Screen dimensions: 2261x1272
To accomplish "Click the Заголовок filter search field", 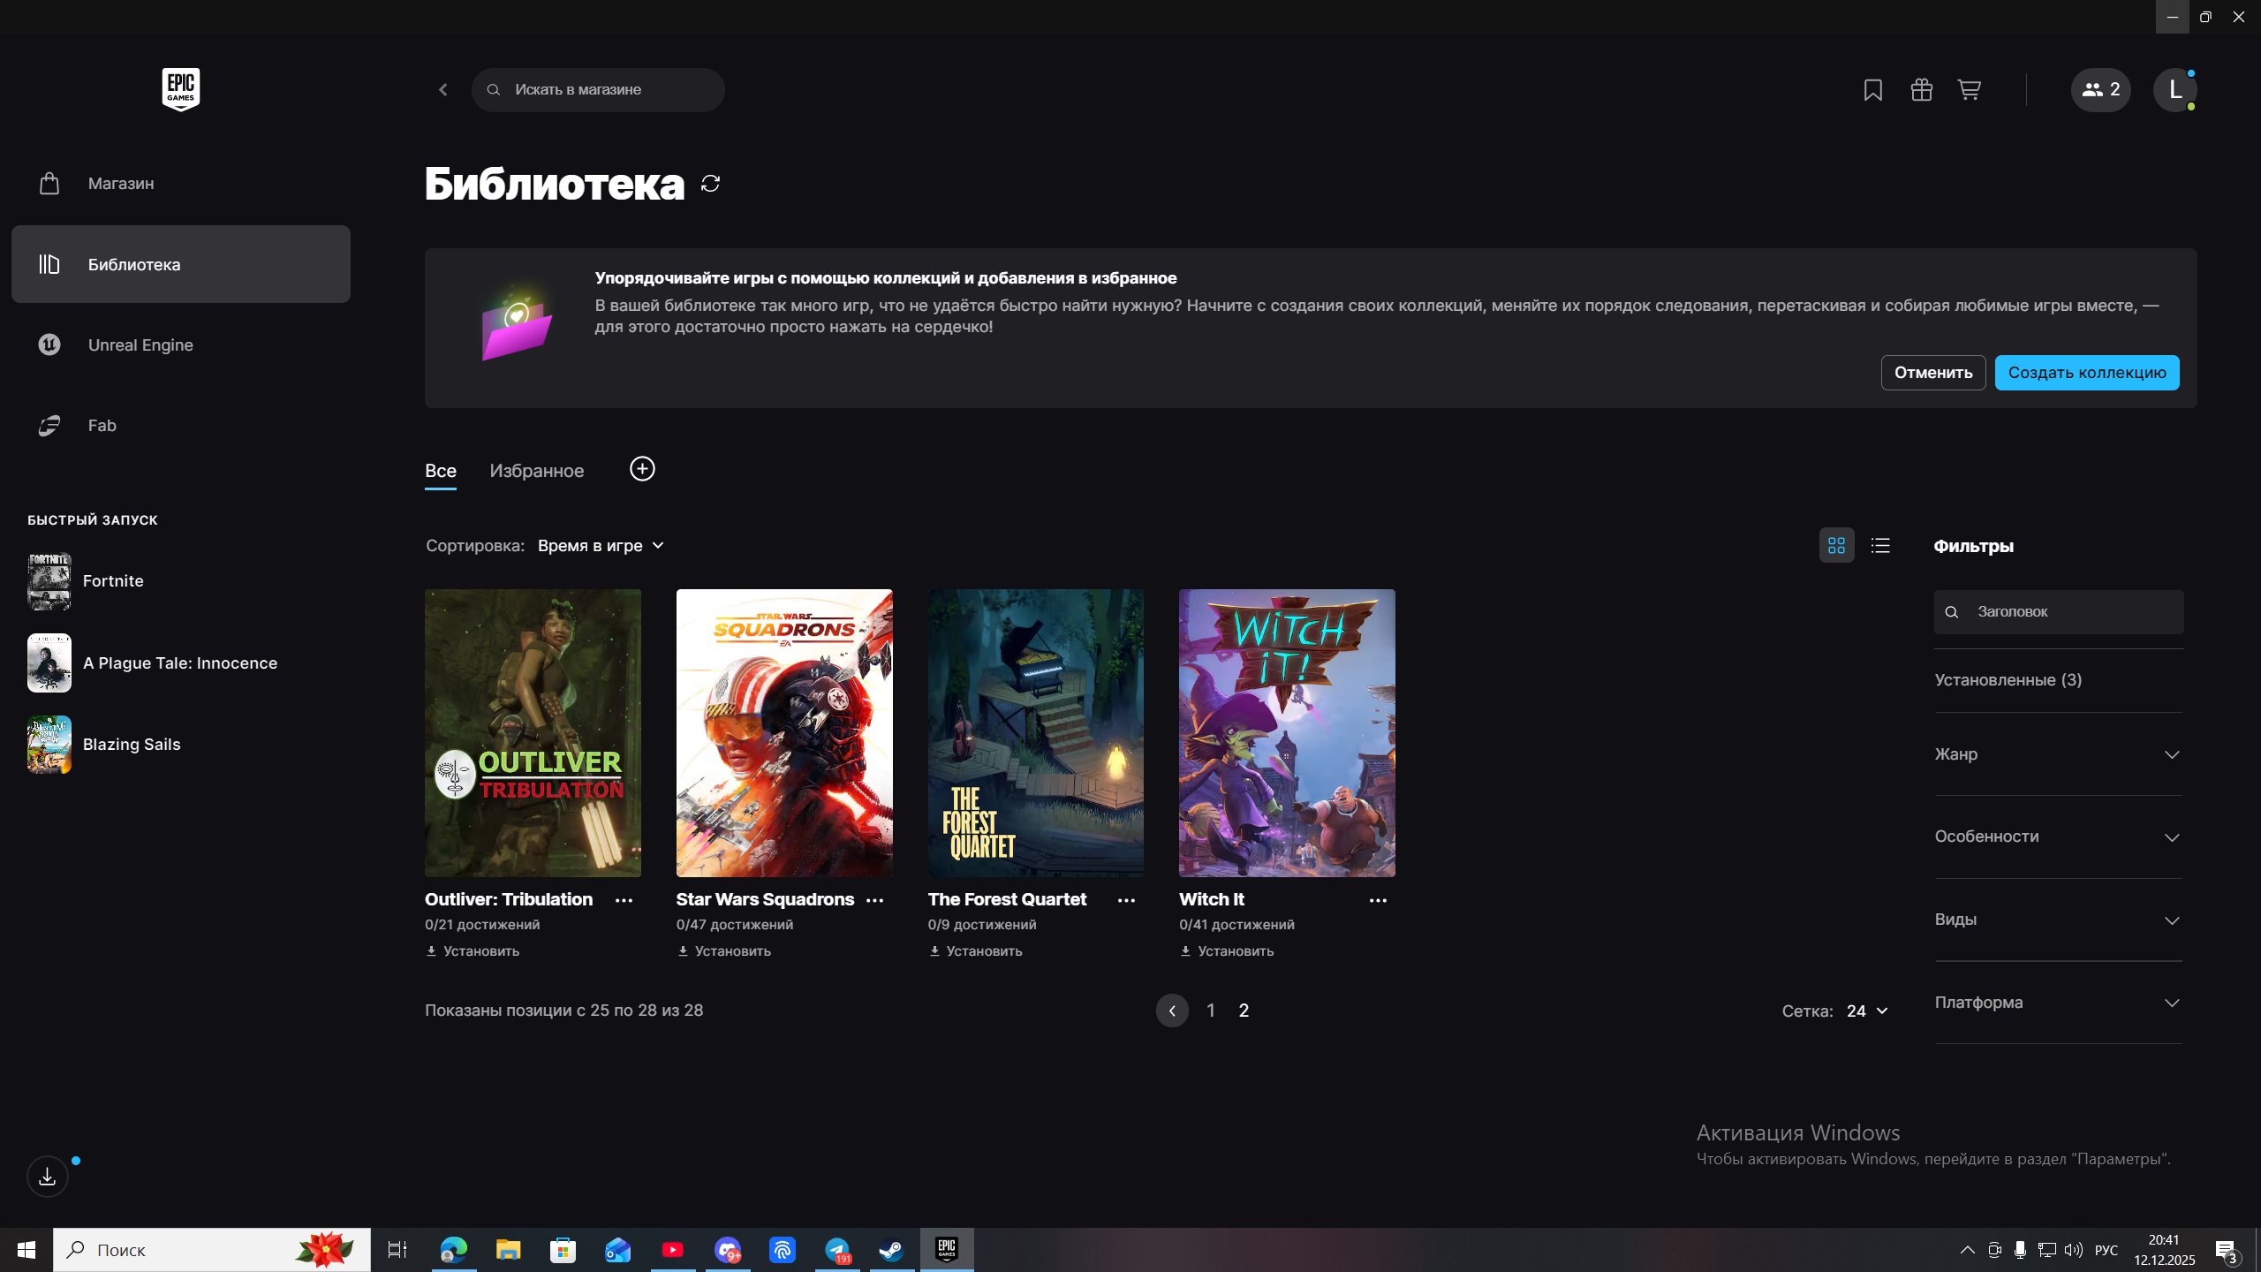I will tap(2058, 611).
